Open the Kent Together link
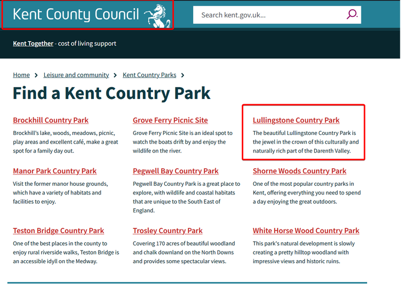This screenshot has height=292, width=401. [33, 44]
